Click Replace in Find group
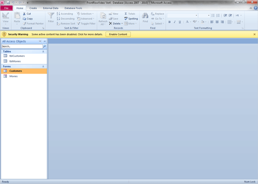The image size is (258, 184). [x=157, y=14]
